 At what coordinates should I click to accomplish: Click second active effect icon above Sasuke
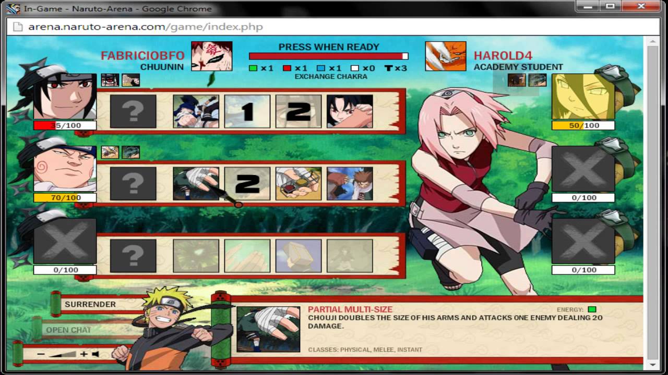pyautogui.click(x=130, y=80)
